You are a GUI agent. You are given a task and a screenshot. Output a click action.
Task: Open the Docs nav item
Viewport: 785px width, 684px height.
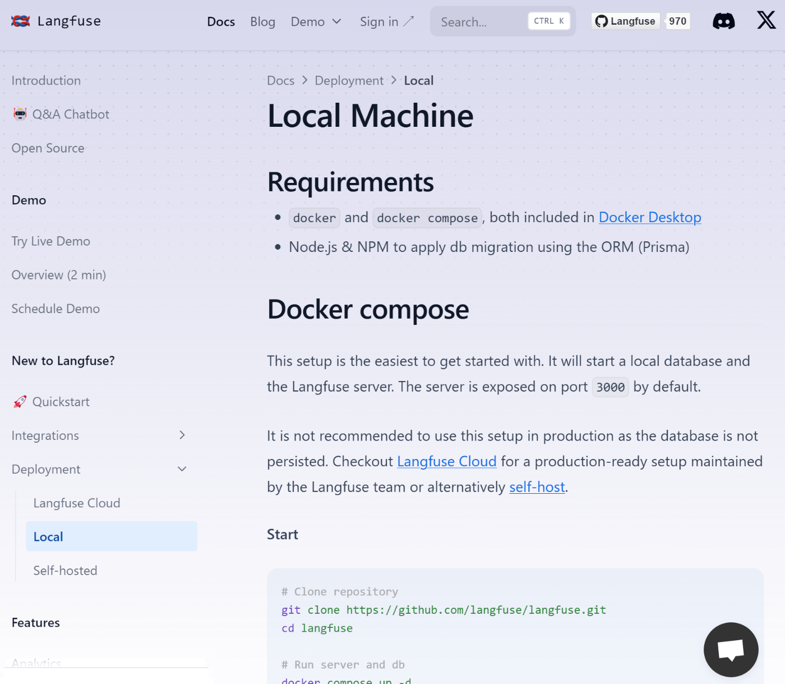[x=221, y=21]
